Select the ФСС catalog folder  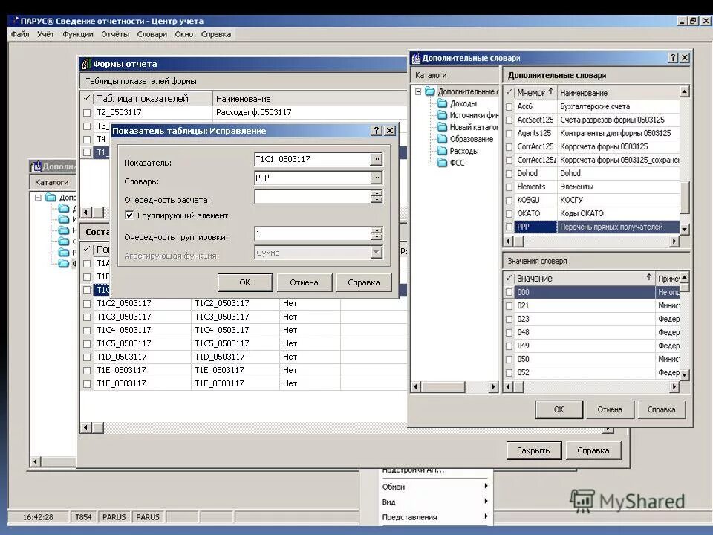tap(457, 163)
